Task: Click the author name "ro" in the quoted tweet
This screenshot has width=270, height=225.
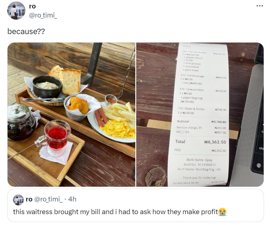Action: 29,199
